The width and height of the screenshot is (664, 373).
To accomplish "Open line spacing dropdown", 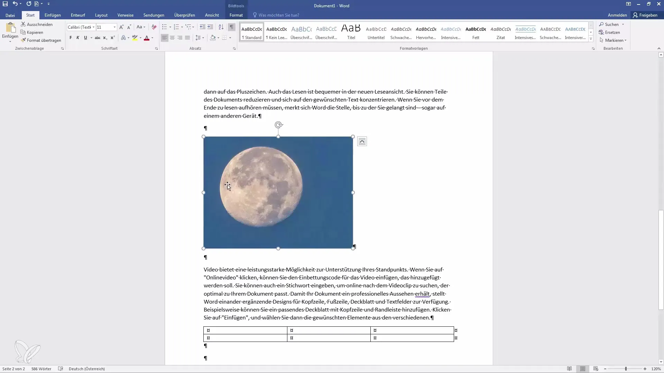I will pyautogui.click(x=200, y=38).
